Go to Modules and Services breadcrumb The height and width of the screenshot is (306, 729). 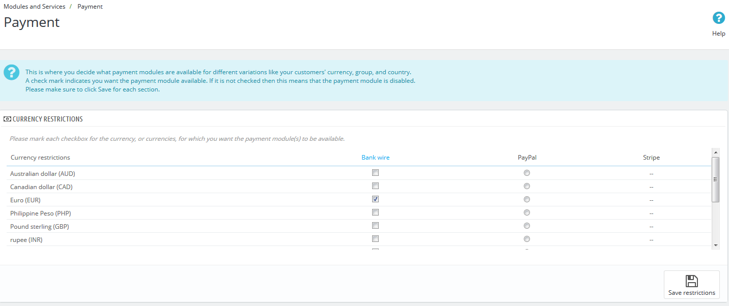point(35,7)
